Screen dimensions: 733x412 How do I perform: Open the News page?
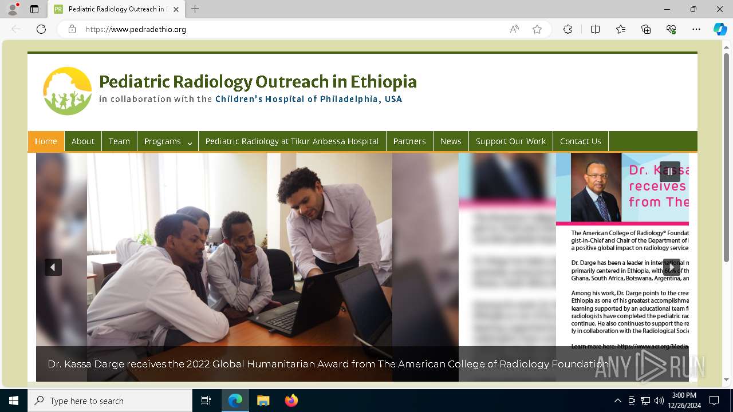click(x=451, y=141)
